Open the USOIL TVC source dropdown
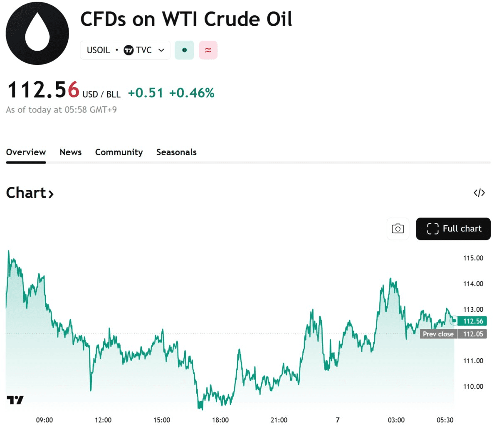The height and width of the screenshot is (426, 499). [161, 50]
